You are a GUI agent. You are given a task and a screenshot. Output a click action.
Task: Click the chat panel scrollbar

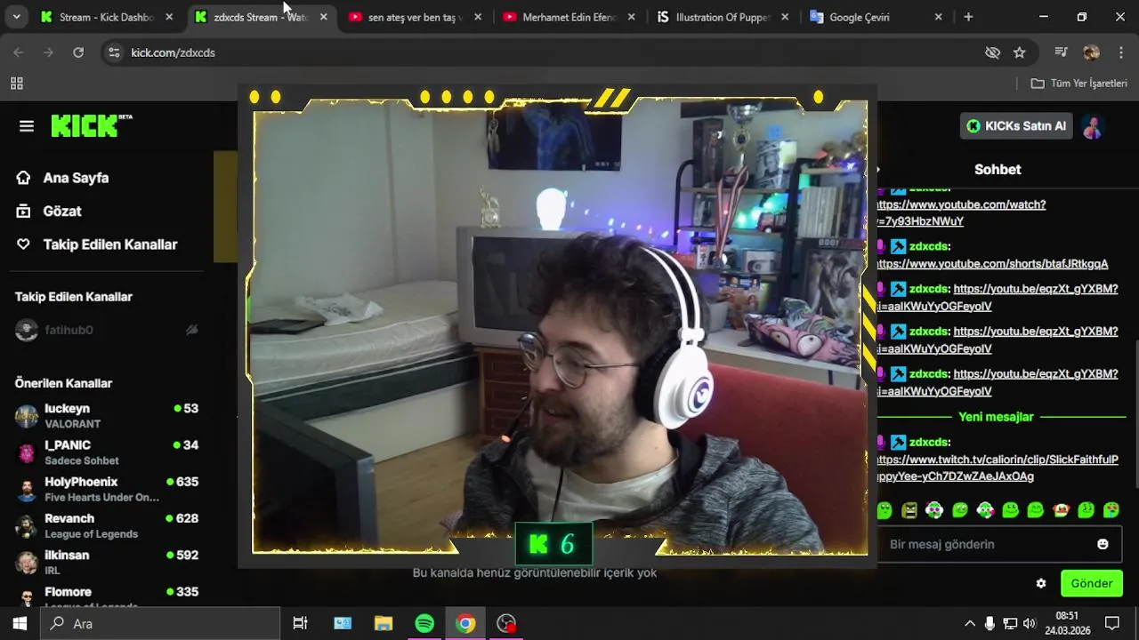pos(1135,413)
